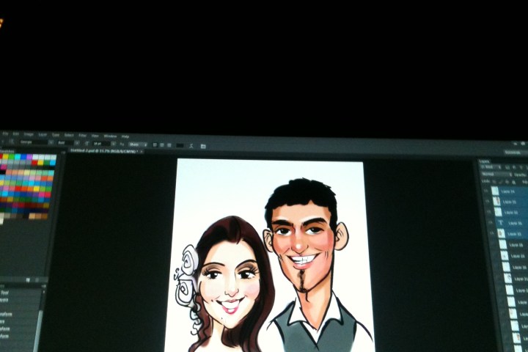Toggle visibility of the second layer in list
The height and width of the screenshot is (352, 528).
coord(486,201)
